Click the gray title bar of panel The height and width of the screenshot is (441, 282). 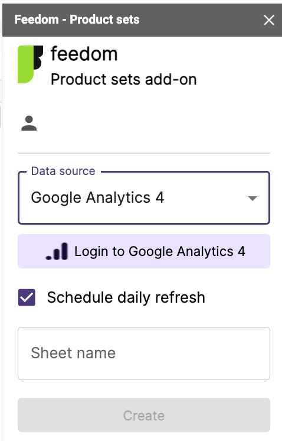pyautogui.click(x=142, y=20)
